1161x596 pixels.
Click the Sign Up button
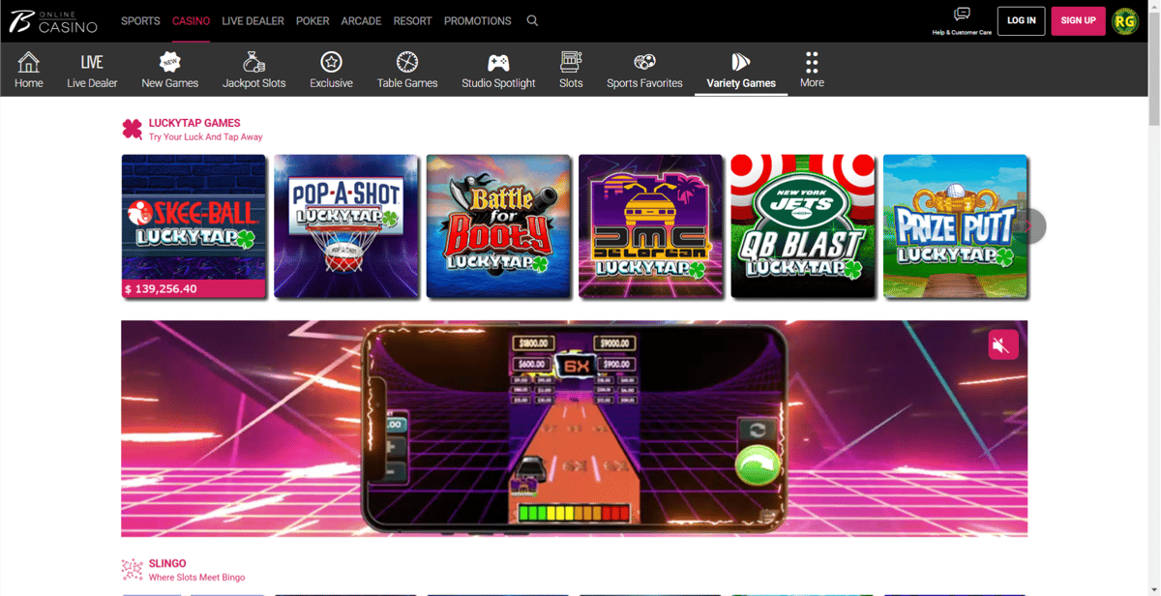click(1078, 20)
